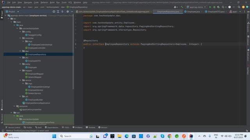Image resolution: width=250 pixels, height=140 pixels.
Task: Show hidden editor tabs dropdown chevron
Action: 240,12
